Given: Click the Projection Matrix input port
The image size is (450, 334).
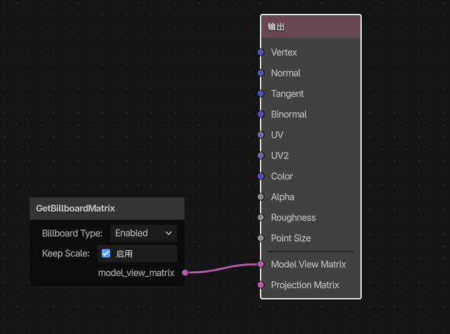Looking at the screenshot, I should tap(261, 285).
